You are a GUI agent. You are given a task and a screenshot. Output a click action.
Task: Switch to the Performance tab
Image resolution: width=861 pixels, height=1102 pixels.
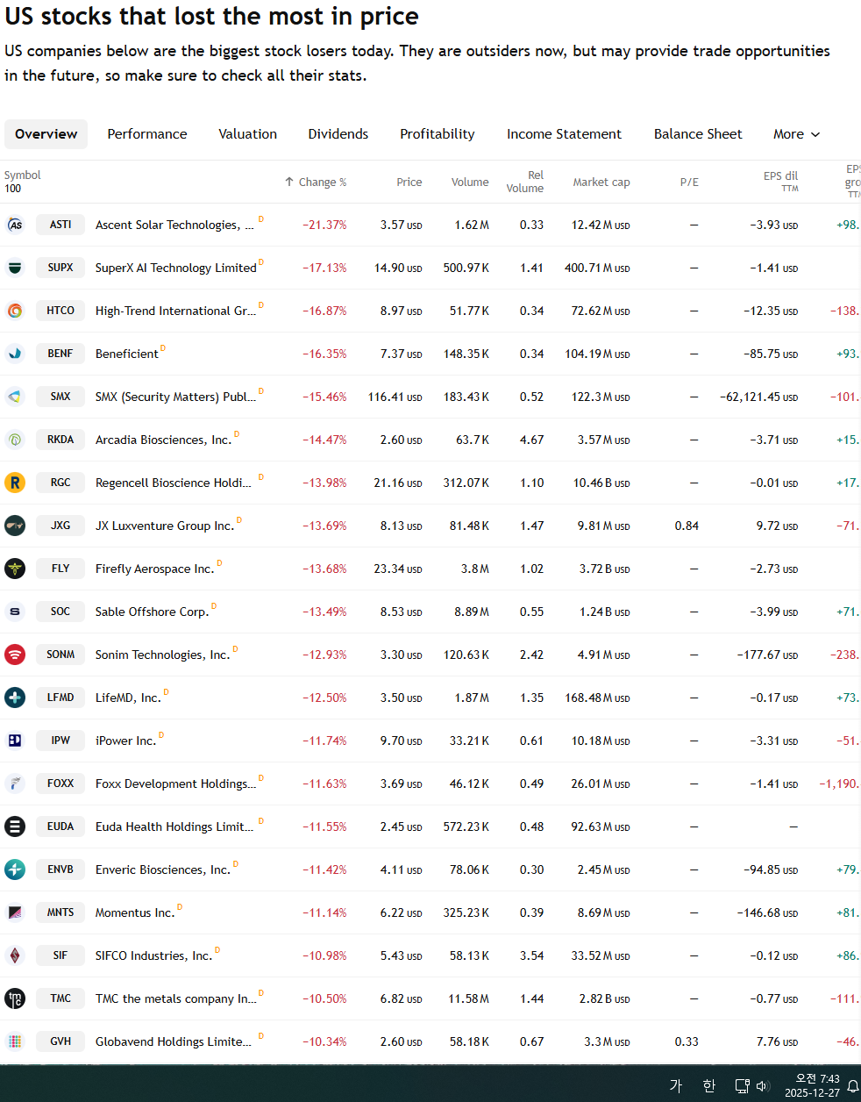point(147,134)
